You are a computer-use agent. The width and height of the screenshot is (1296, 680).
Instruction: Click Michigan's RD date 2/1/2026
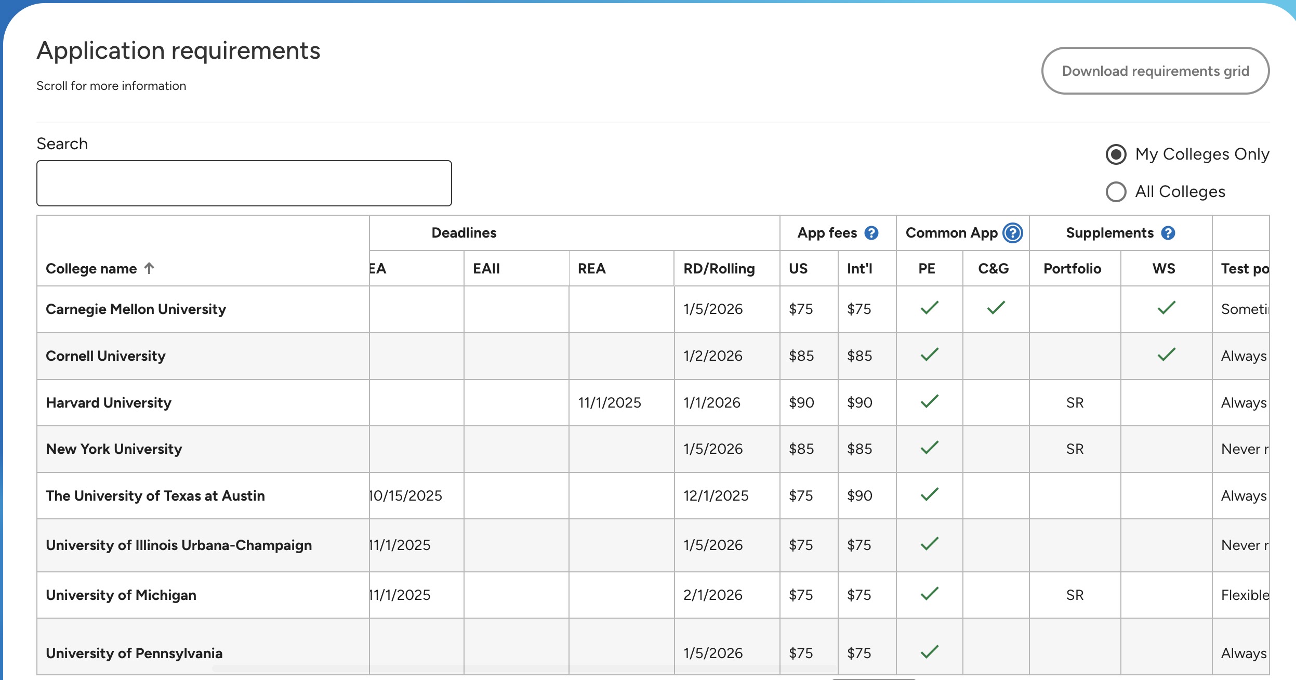(713, 595)
